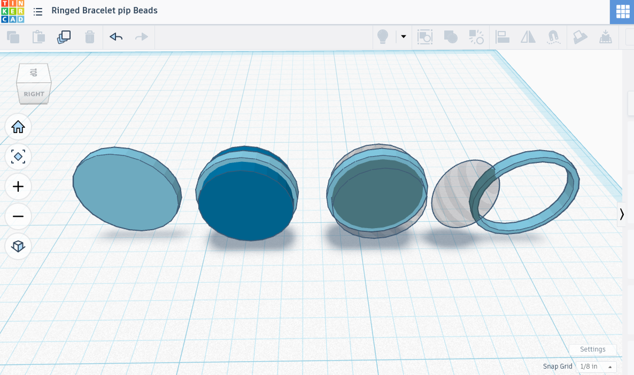Zoom in using the plus button

18,186
